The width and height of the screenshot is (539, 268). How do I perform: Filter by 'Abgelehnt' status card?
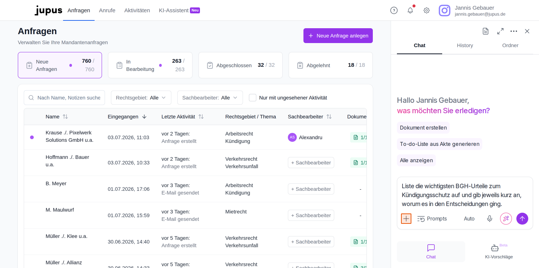(x=331, y=65)
